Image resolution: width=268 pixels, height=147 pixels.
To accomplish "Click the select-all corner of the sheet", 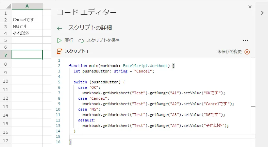I will coord(5,6).
